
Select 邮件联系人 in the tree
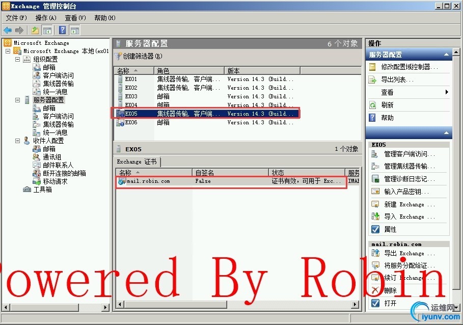click(x=58, y=166)
